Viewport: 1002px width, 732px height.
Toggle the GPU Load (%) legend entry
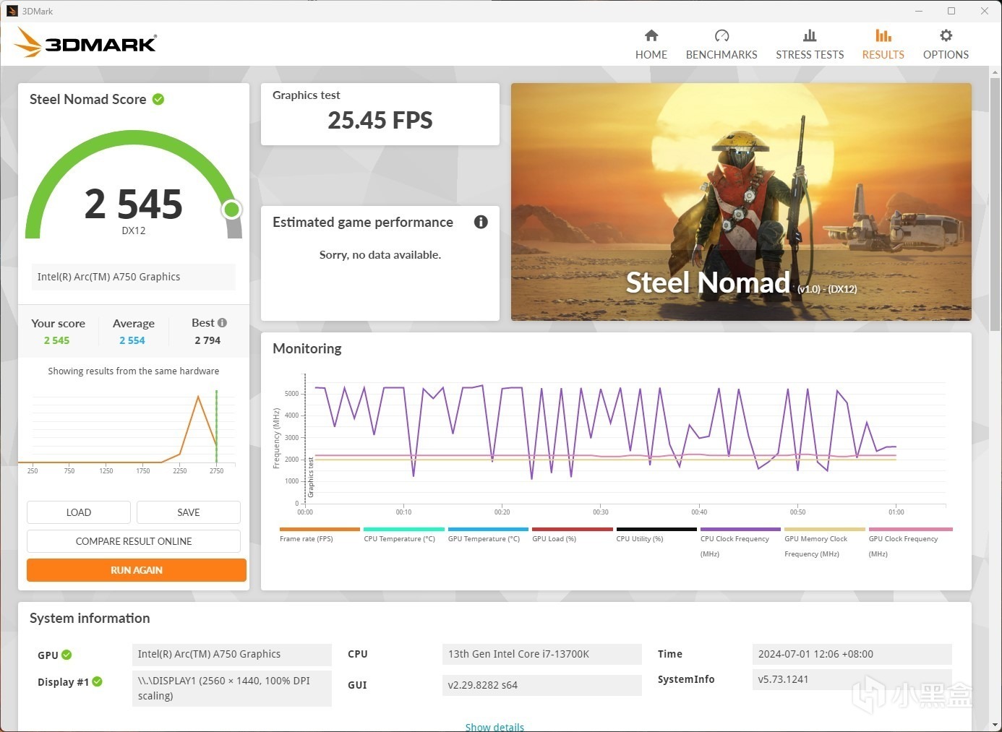click(572, 535)
